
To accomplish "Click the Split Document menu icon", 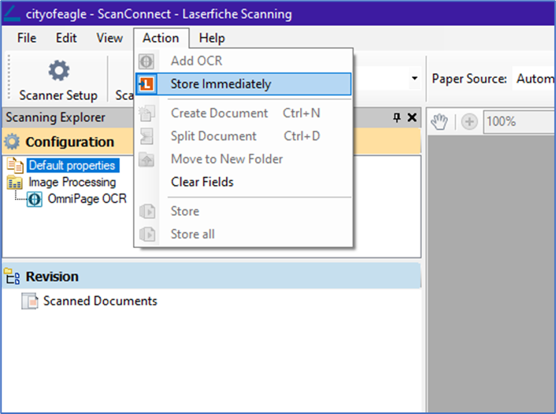I will pyautogui.click(x=146, y=136).
